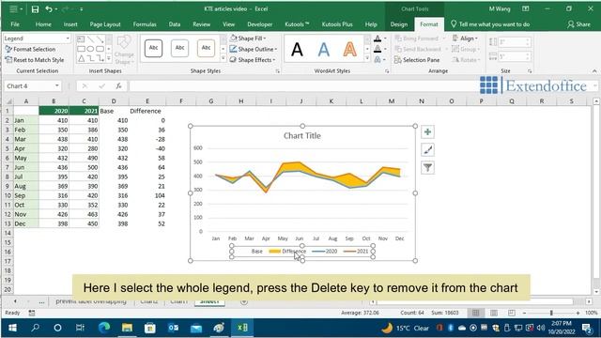Open Windows Start menu
This screenshot has width=601, height=338.
[12, 328]
